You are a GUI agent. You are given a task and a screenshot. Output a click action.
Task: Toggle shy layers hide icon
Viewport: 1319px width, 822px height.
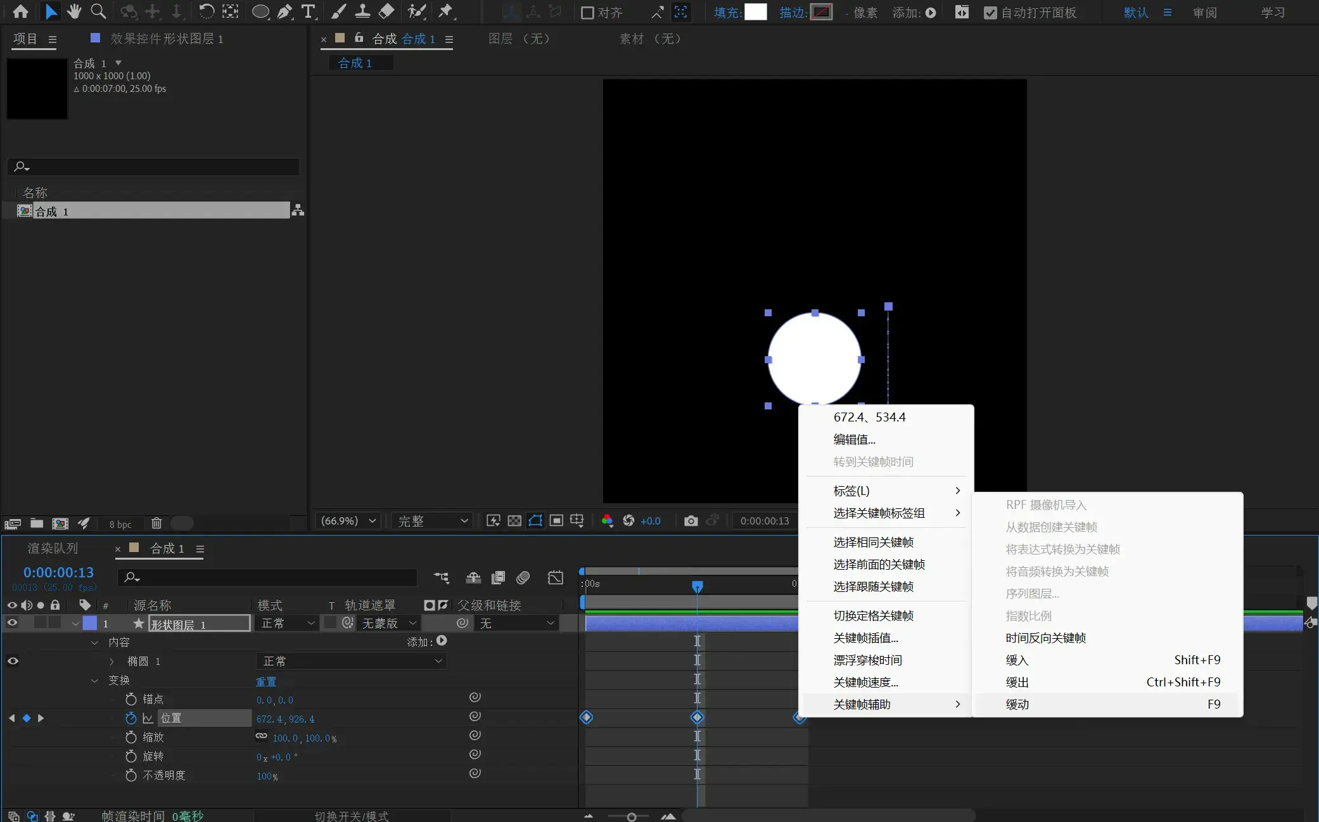473,577
